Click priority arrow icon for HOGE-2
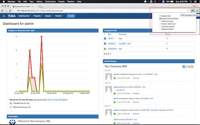200x125 pixels. click(x=167, y=44)
